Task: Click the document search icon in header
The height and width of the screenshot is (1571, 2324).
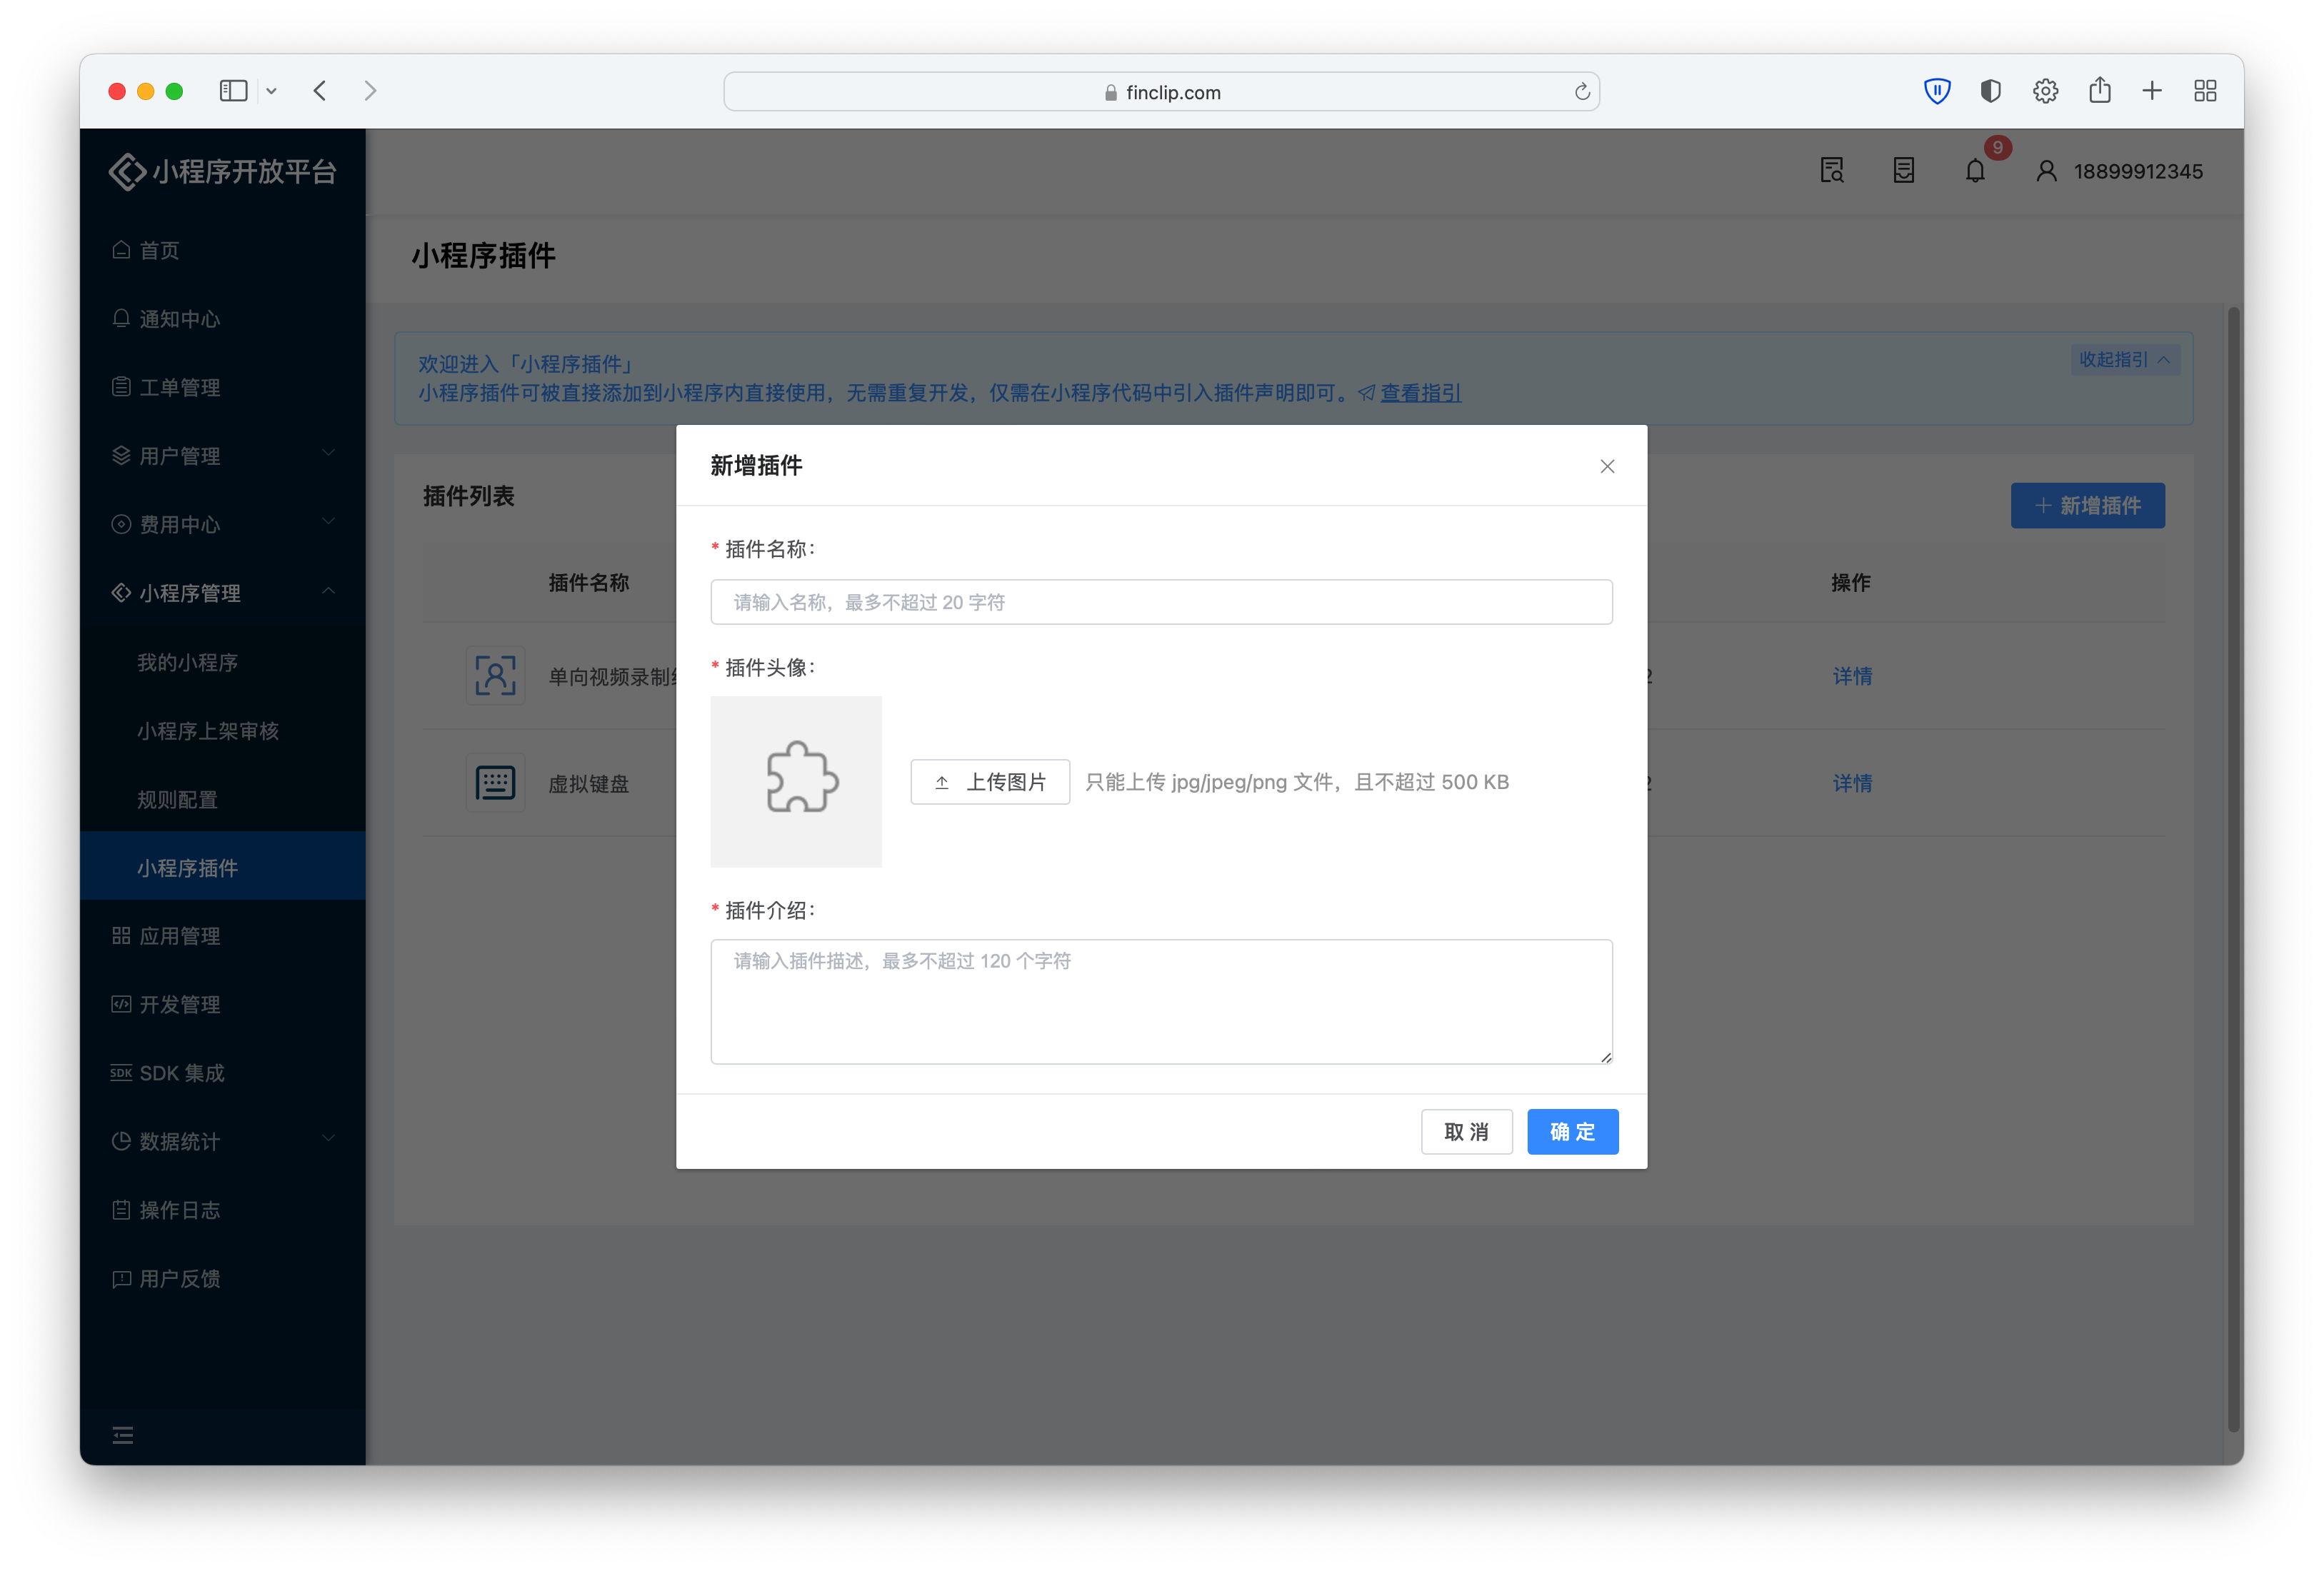Action: (x=1831, y=171)
